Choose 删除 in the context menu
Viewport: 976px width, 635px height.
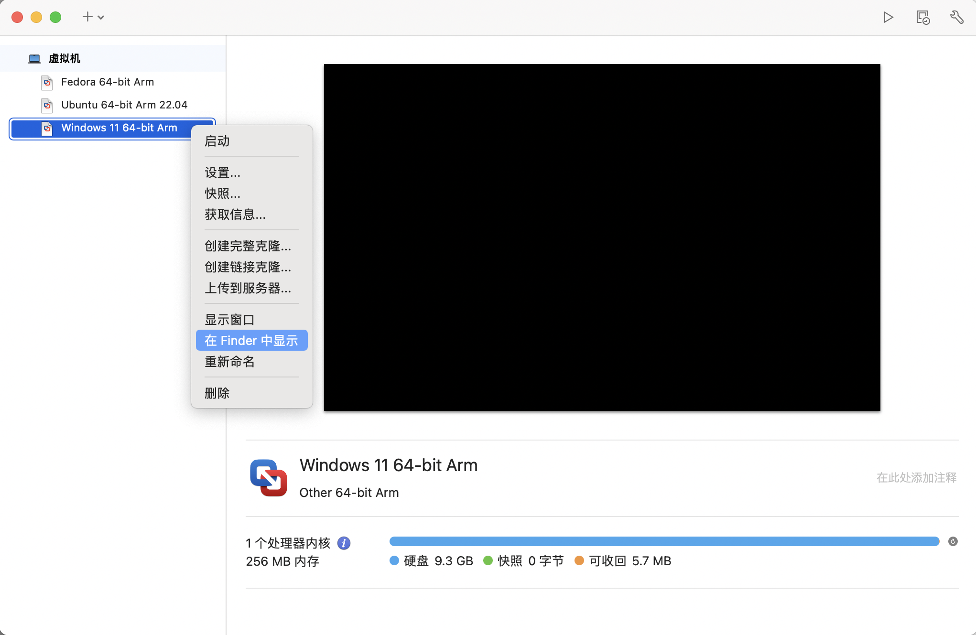(217, 393)
